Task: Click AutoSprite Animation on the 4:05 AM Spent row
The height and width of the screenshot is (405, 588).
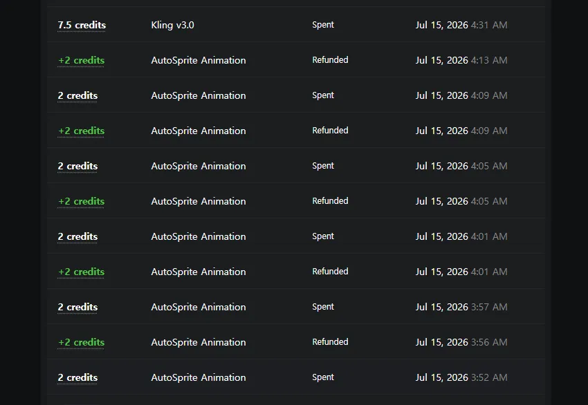Action: (x=199, y=166)
